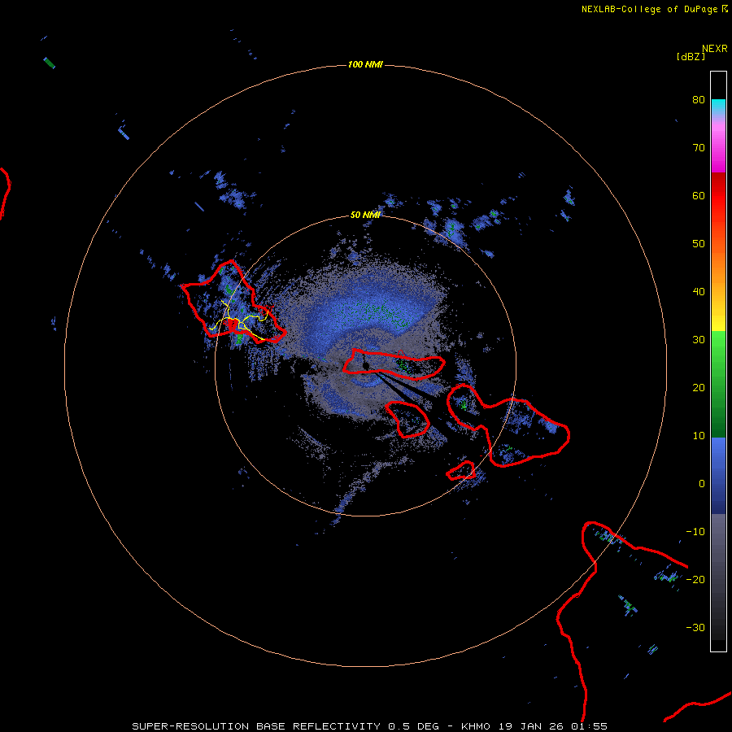Click the 60 dBZ scale value
732x732 pixels.
(699, 195)
